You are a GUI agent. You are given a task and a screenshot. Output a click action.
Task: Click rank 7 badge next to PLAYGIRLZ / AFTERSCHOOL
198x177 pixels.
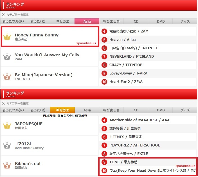[104, 145]
